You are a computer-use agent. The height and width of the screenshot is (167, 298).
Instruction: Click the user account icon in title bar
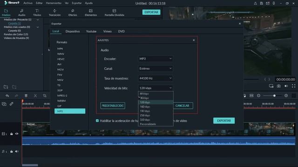[x=255, y=3]
